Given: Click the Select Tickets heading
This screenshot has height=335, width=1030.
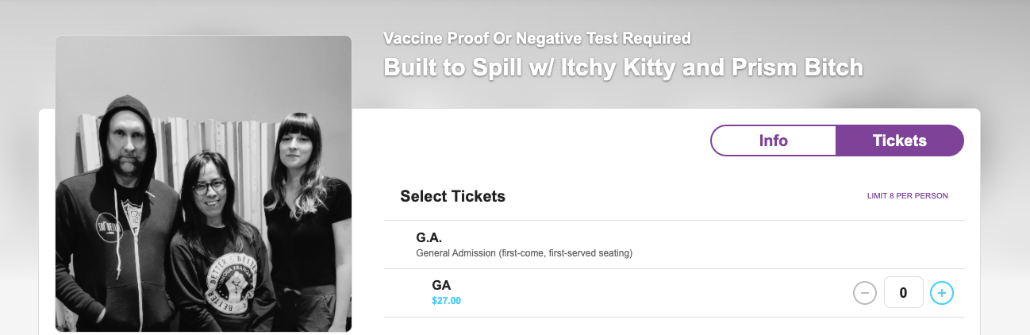Looking at the screenshot, I should click(x=452, y=196).
